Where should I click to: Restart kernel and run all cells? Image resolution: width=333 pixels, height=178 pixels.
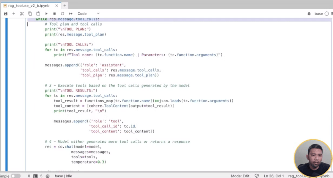tap(71, 14)
